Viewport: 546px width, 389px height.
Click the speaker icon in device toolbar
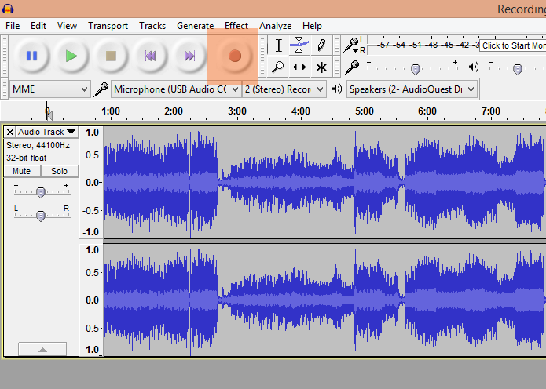coord(337,89)
